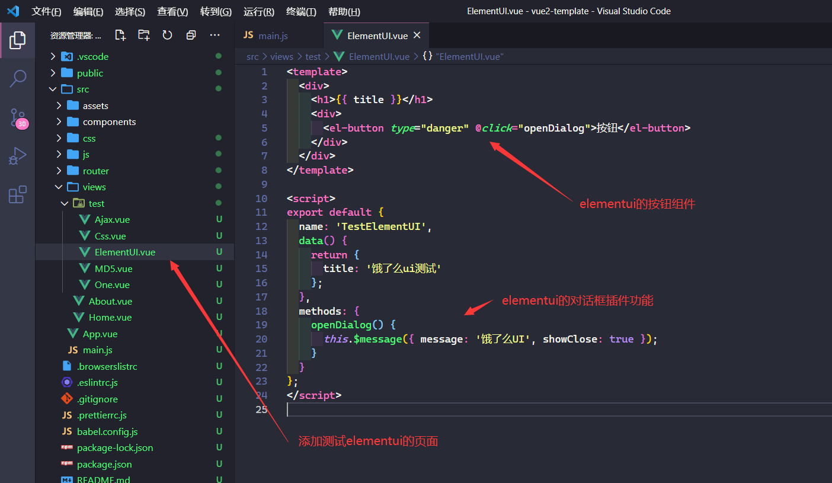Close the ElementUI.vue editor tab
This screenshot has height=483, width=832.
[417, 36]
